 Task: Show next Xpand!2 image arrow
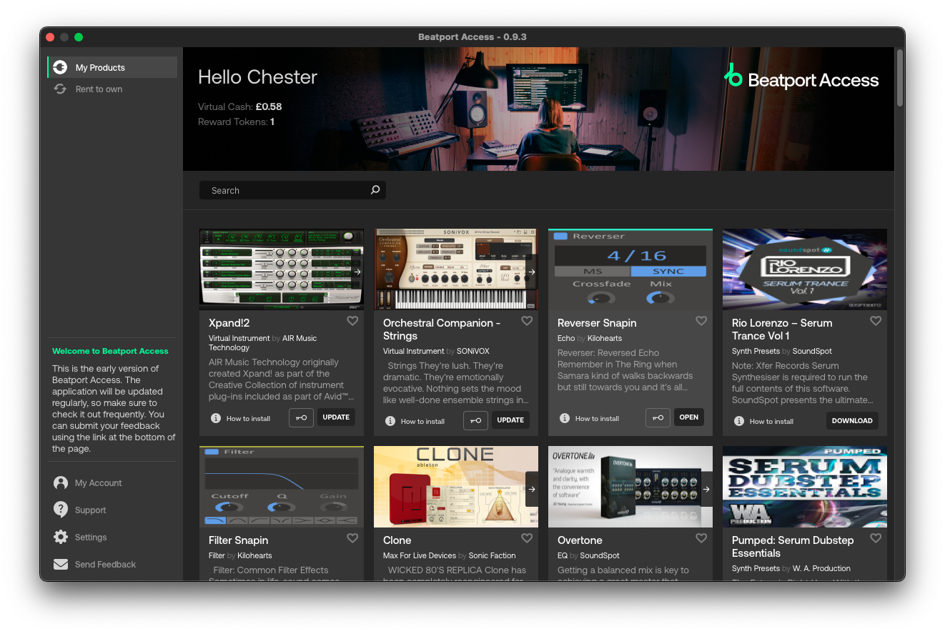coord(357,272)
